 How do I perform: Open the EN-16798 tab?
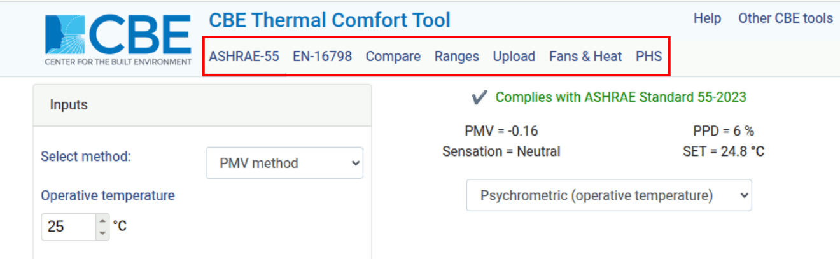tap(322, 56)
